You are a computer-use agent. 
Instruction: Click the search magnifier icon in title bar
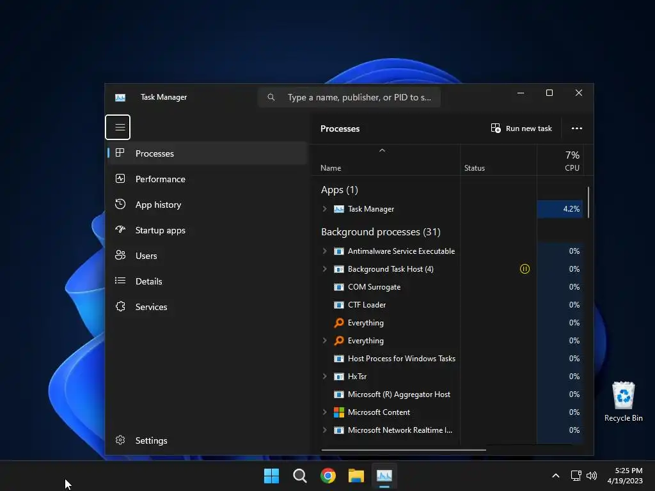point(271,97)
